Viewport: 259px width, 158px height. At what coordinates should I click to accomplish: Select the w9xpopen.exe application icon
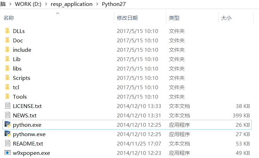pyautogui.click(x=8, y=152)
